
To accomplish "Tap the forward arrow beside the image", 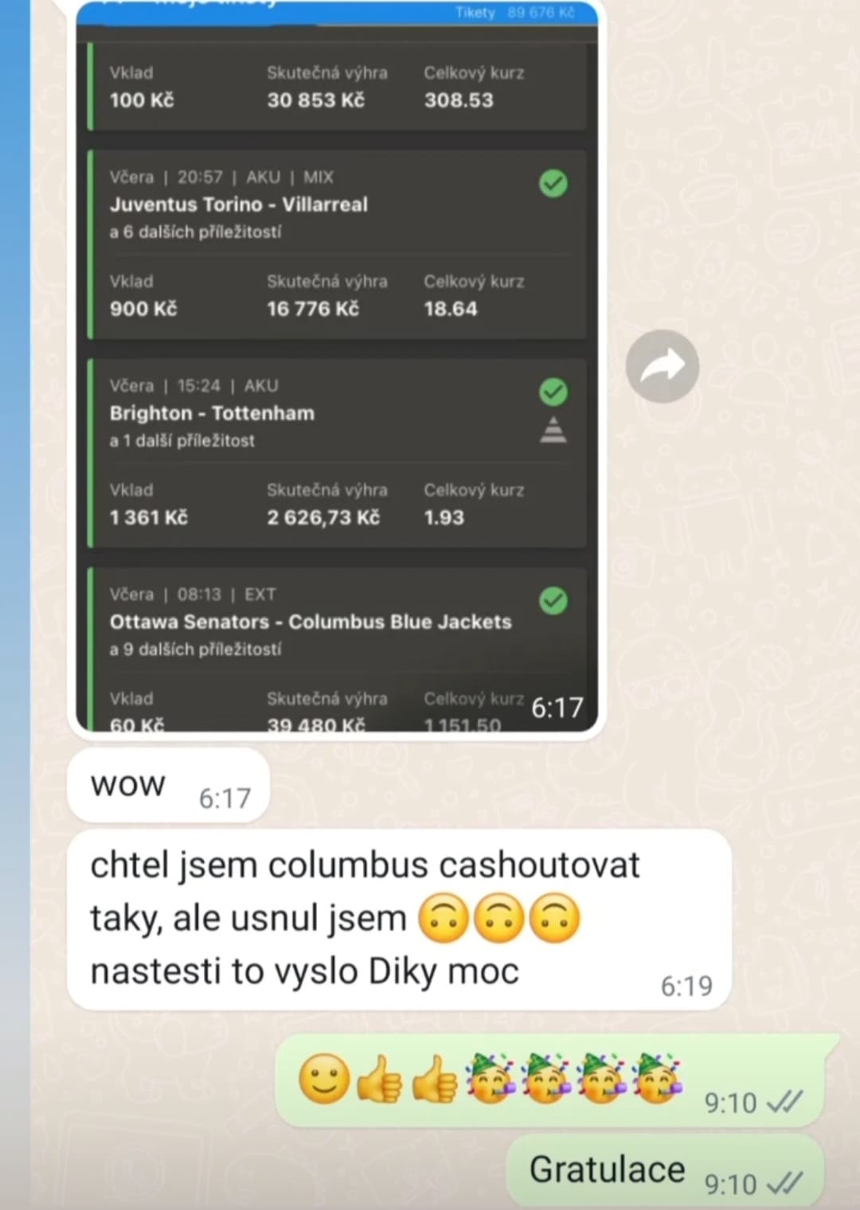I will [663, 366].
